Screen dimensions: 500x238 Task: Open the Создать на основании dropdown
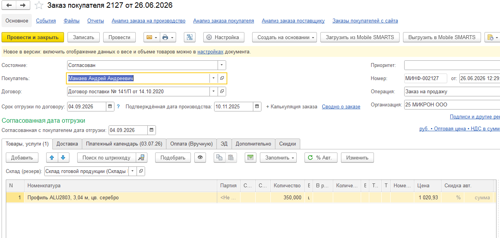(284, 37)
